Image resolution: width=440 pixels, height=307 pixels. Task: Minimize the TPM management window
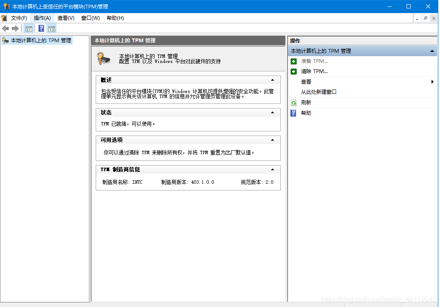[390, 6]
